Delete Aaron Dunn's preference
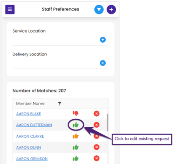The height and width of the screenshot is (164, 178). pyautogui.click(x=96, y=147)
